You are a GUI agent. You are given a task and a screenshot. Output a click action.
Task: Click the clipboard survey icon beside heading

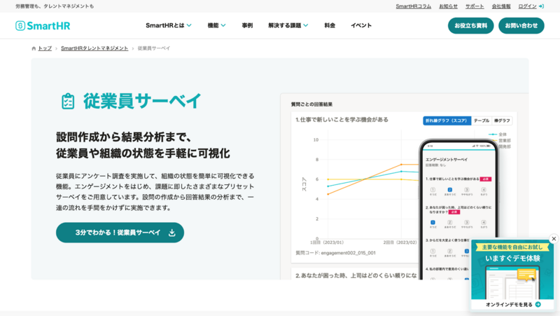pyautogui.click(x=68, y=101)
